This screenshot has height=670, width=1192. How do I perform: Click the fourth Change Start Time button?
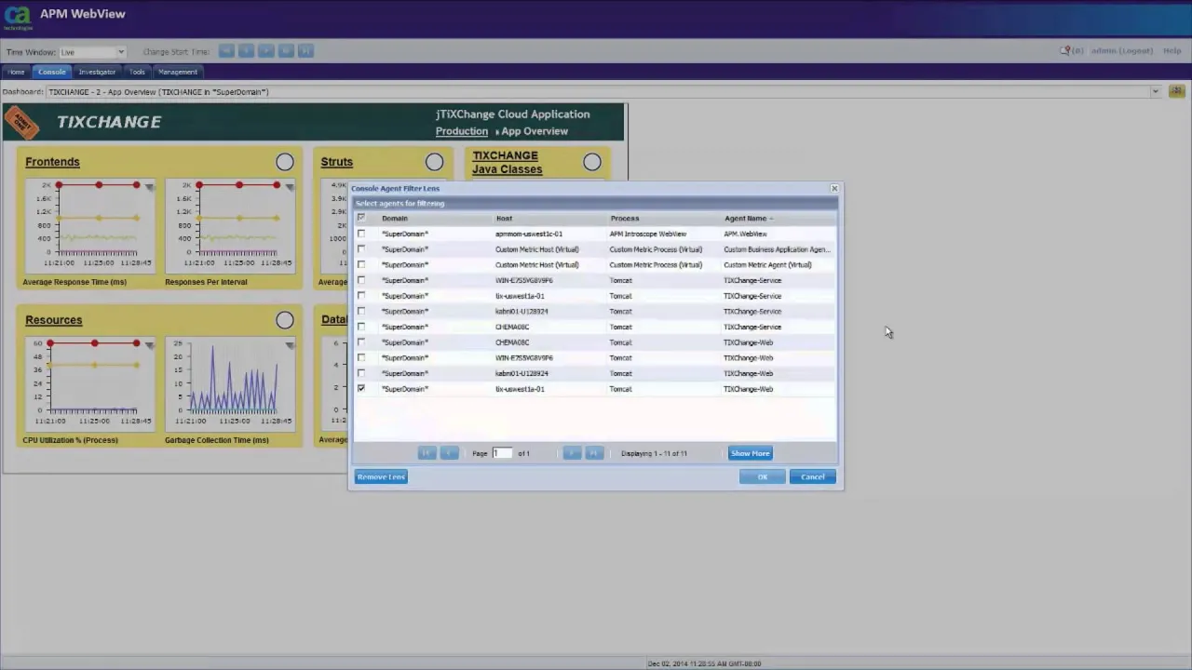point(286,51)
